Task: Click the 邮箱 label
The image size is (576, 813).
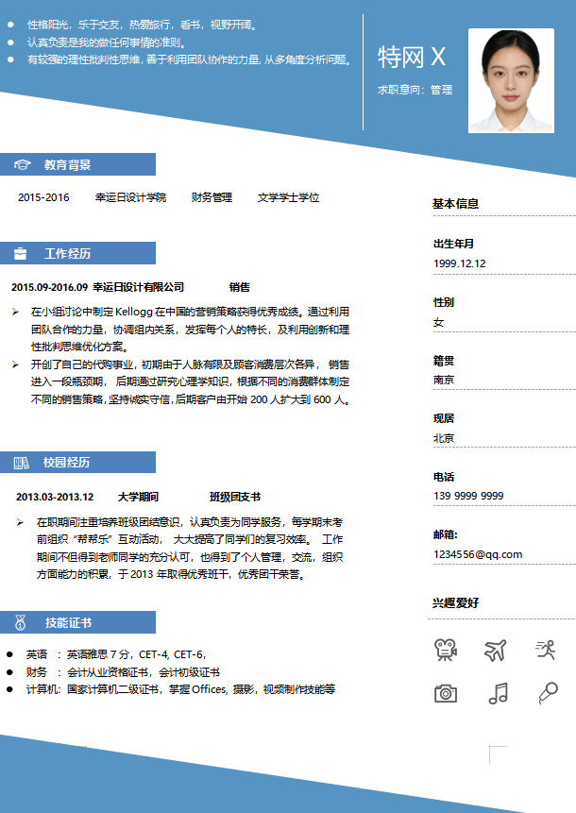Action: 446,534
